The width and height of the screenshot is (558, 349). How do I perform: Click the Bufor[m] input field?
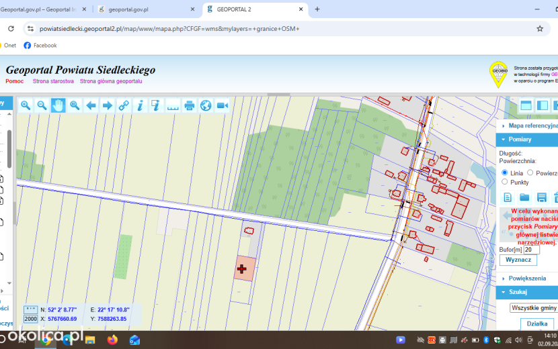point(531,250)
